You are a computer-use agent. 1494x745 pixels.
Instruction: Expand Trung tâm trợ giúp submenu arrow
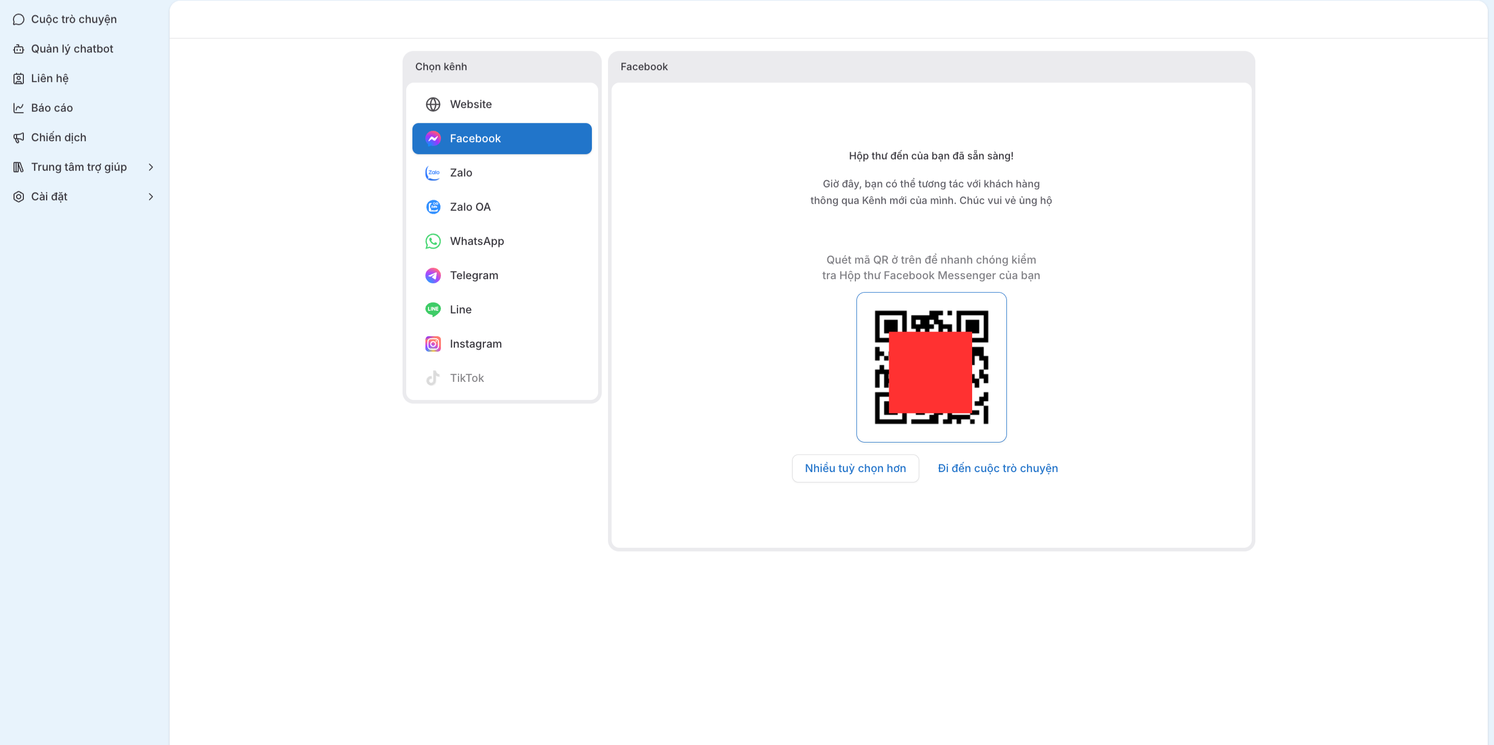click(x=151, y=168)
